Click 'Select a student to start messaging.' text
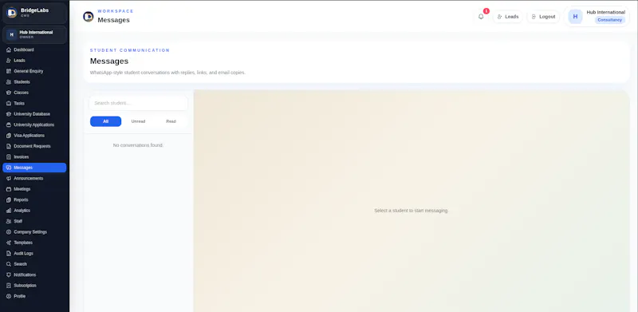Image resolution: width=638 pixels, height=312 pixels. click(412, 211)
